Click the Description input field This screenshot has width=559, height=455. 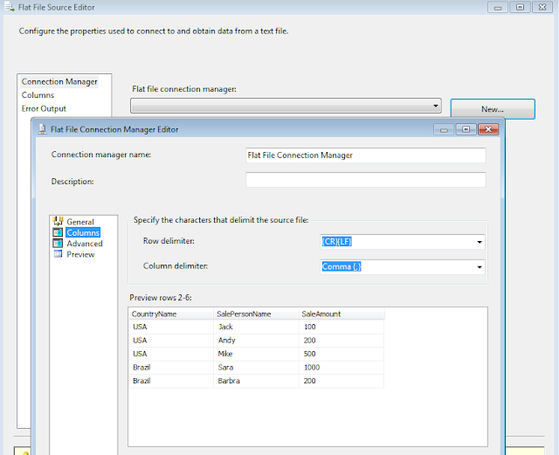(x=365, y=180)
